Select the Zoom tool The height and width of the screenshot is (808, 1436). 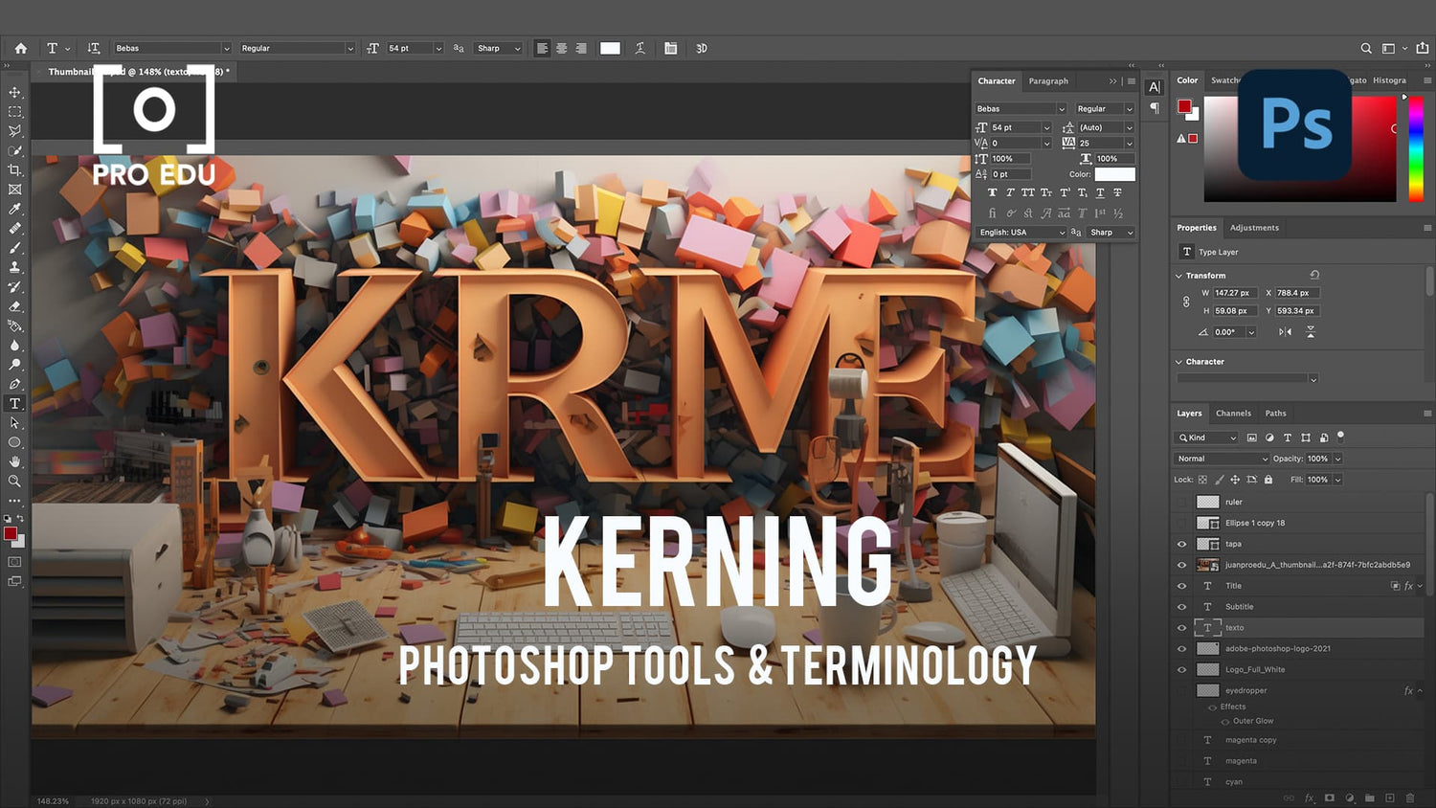(14, 482)
